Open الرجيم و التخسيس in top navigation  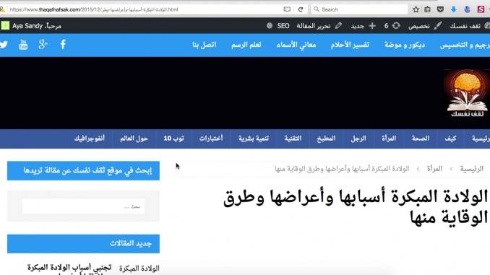[x=465, y=45]
